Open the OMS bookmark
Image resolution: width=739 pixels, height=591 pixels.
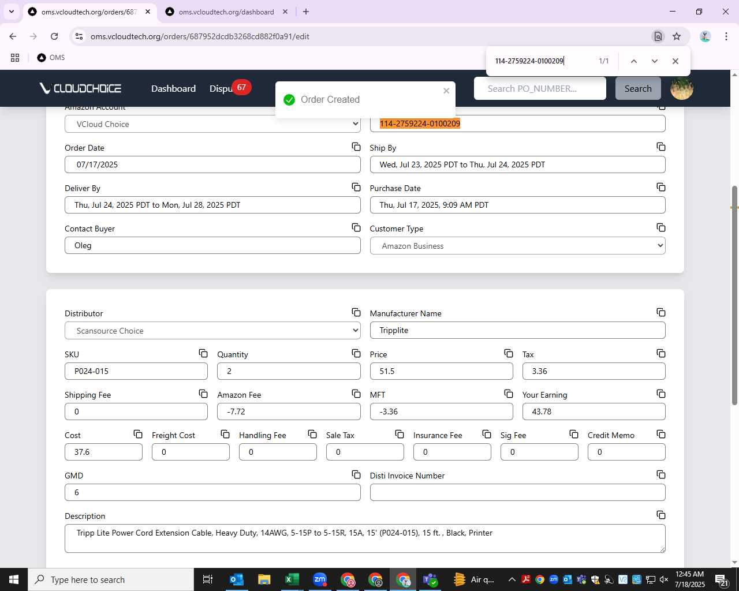pos(51,58)
